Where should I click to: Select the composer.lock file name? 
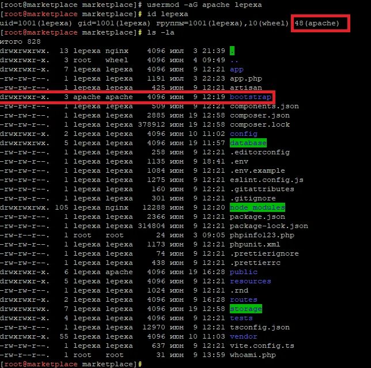coord(259,124)
